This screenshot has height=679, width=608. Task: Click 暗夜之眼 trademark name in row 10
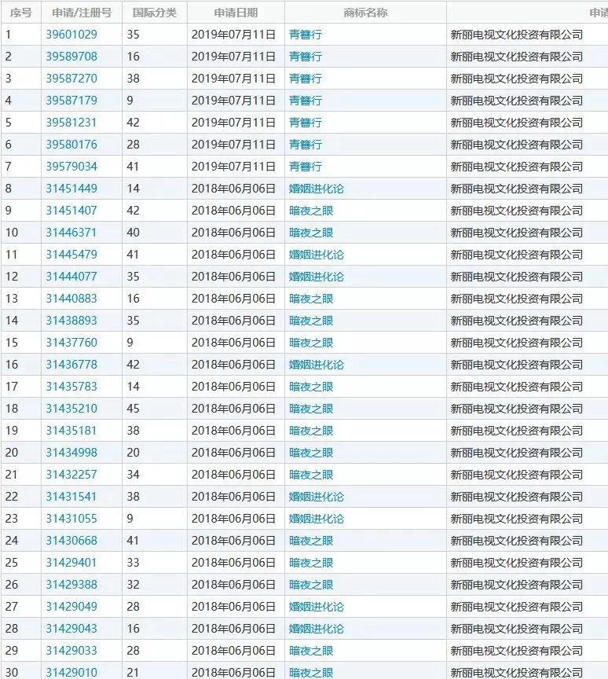pos(311,233)
